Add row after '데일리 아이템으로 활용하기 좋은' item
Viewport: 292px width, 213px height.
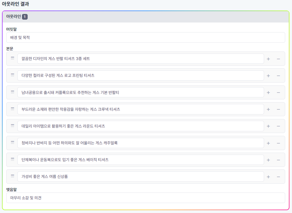[268, 126]
